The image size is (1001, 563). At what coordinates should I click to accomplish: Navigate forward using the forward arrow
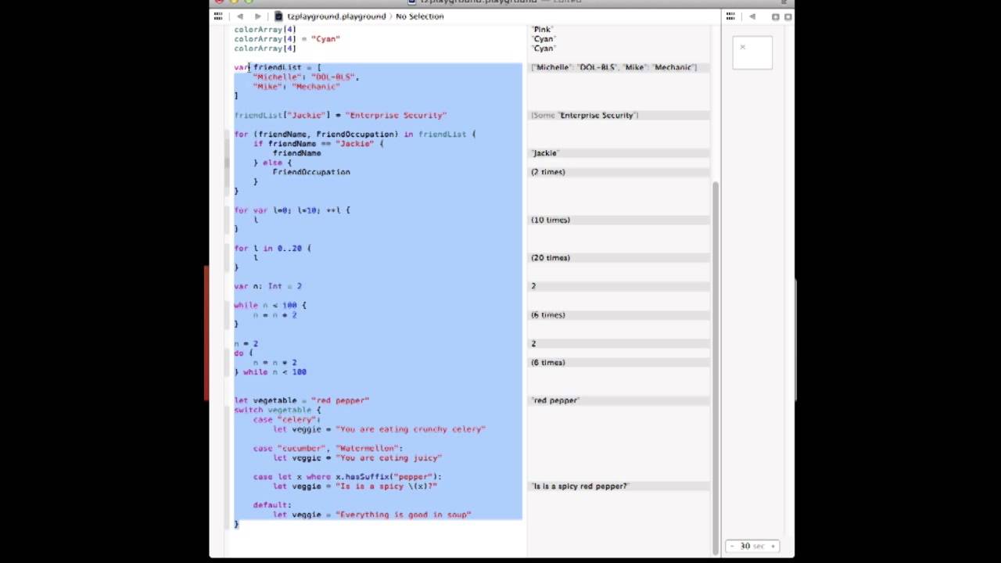pos(257,16)
